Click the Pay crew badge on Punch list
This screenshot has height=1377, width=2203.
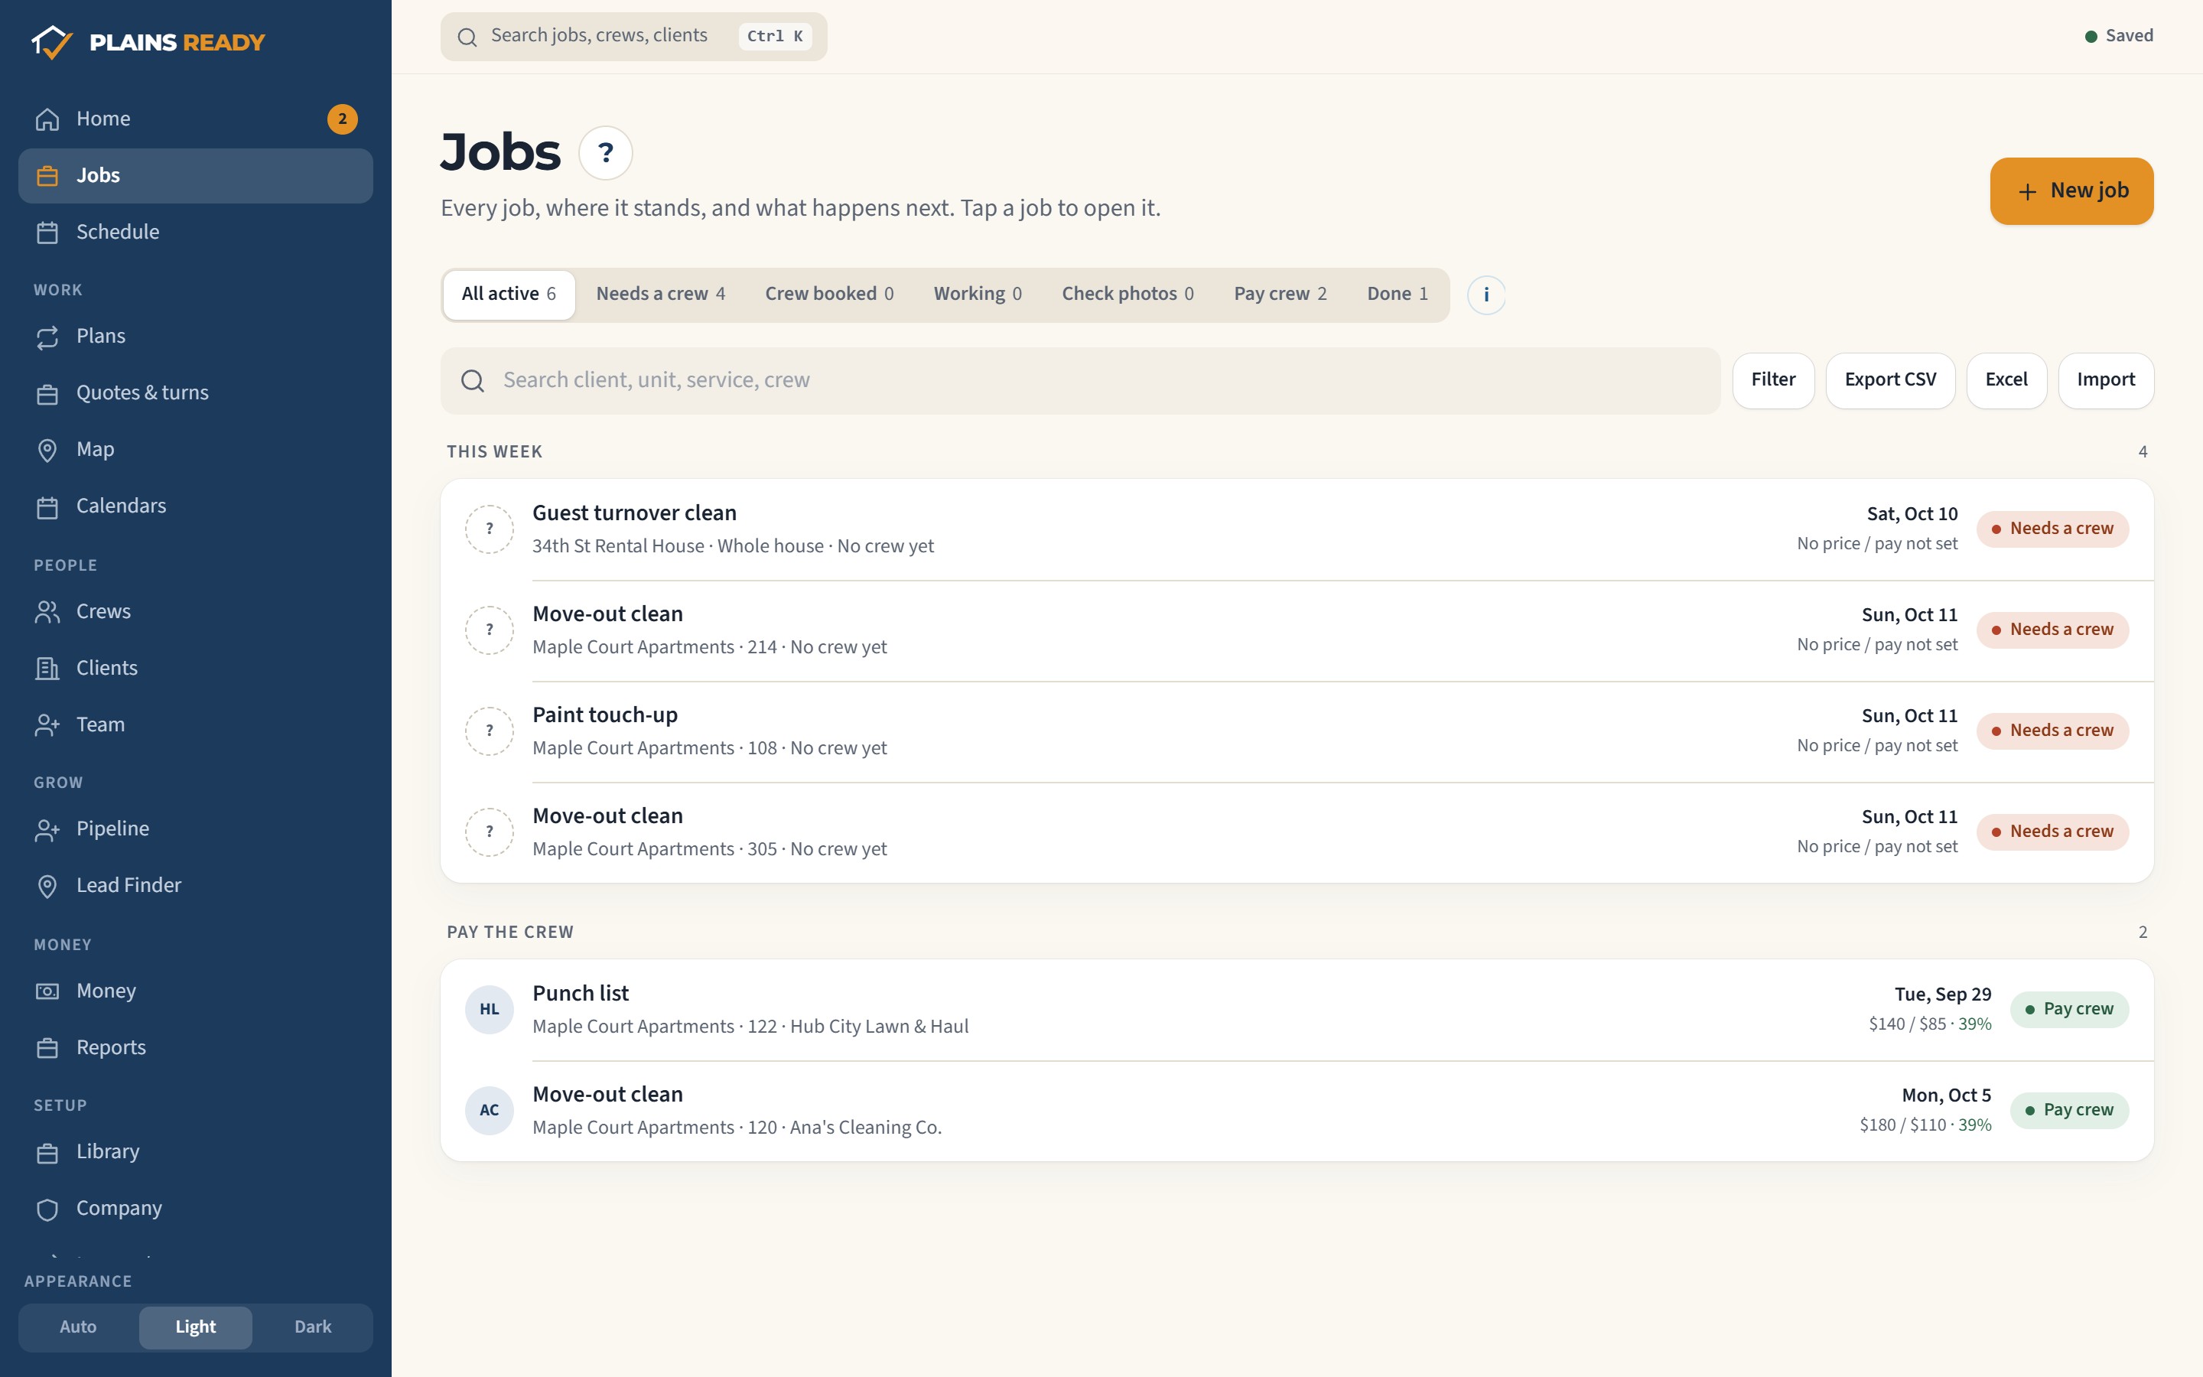(2069, 1009)
